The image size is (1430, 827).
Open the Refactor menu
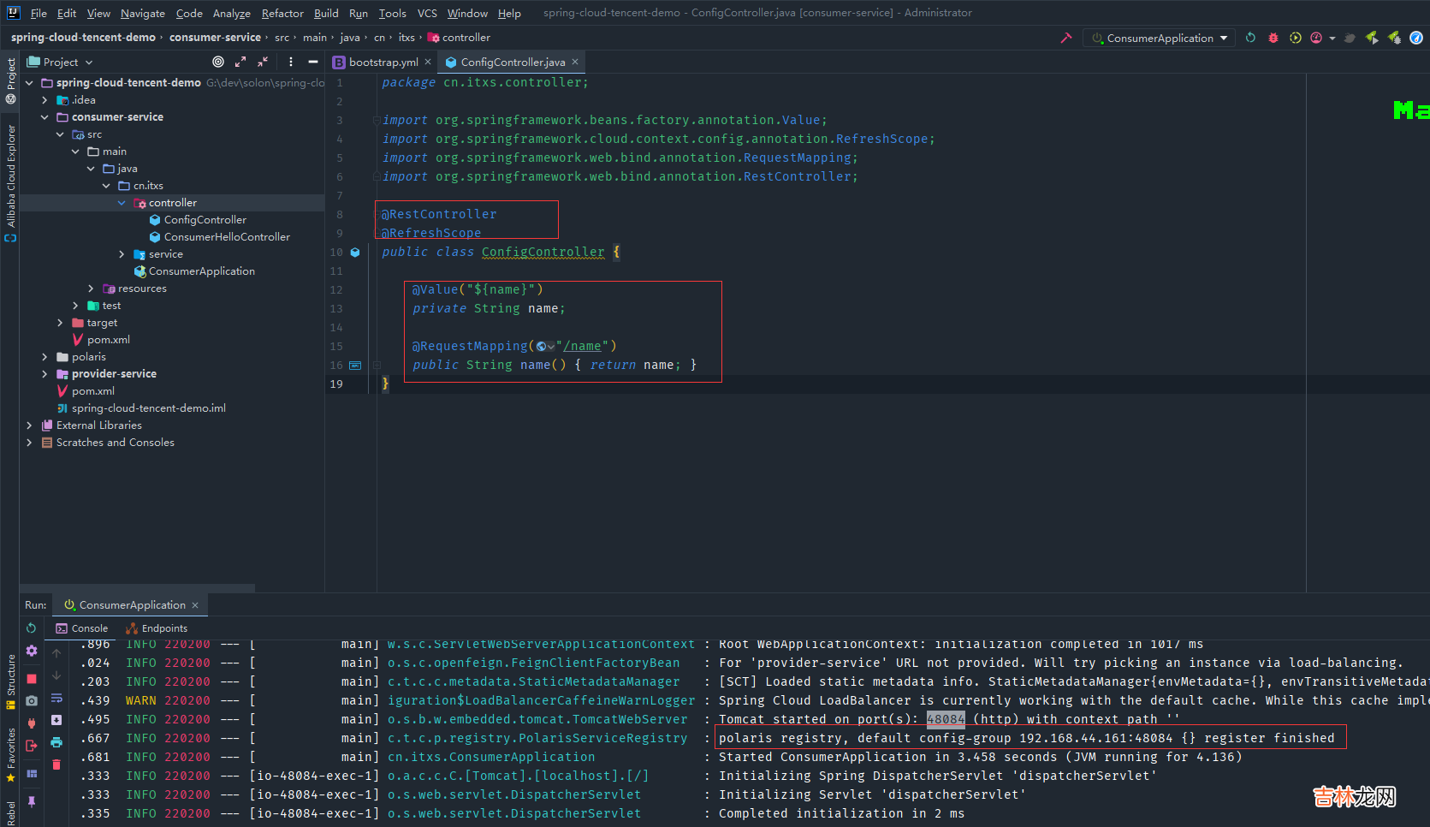(282, 13)
